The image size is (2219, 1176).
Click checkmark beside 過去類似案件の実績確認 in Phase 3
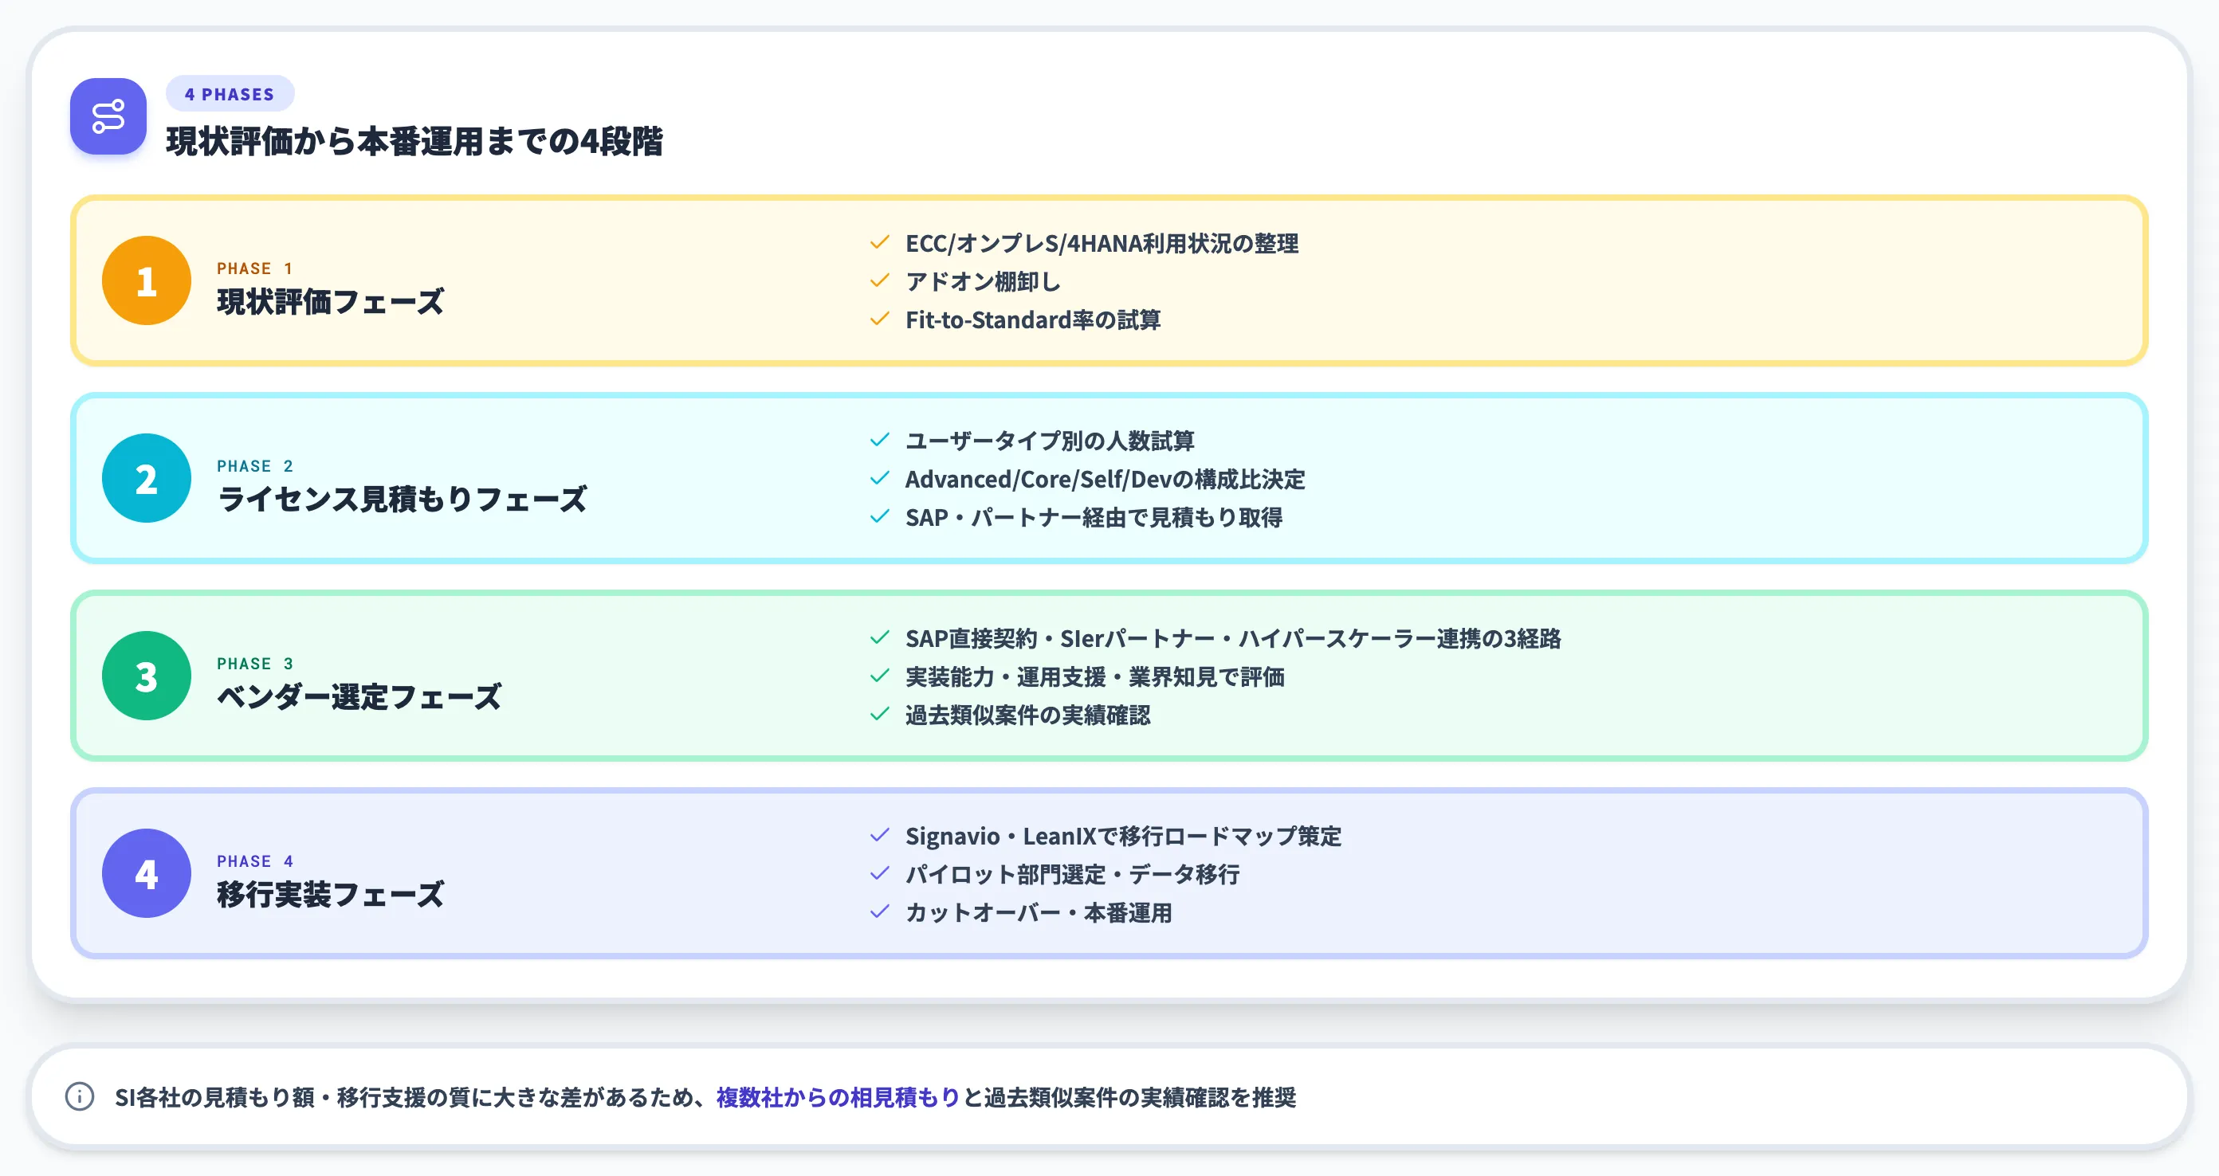pyautogui.click(x=879, y=715)
